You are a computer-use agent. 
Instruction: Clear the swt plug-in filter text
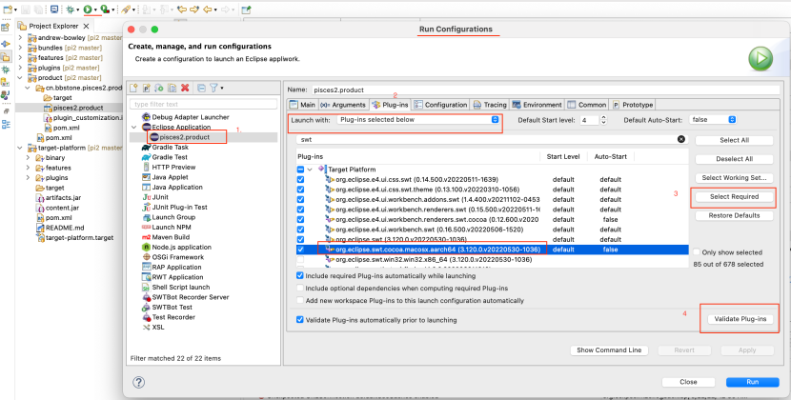pos(681,139)
